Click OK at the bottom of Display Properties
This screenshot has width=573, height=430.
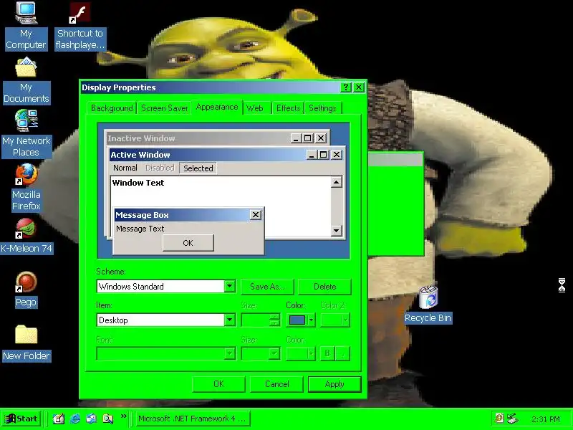218,384
